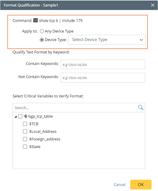Toggle the $State variable checkbox
The width and height of the screenshot is (158, 191).
pos(25,147)
